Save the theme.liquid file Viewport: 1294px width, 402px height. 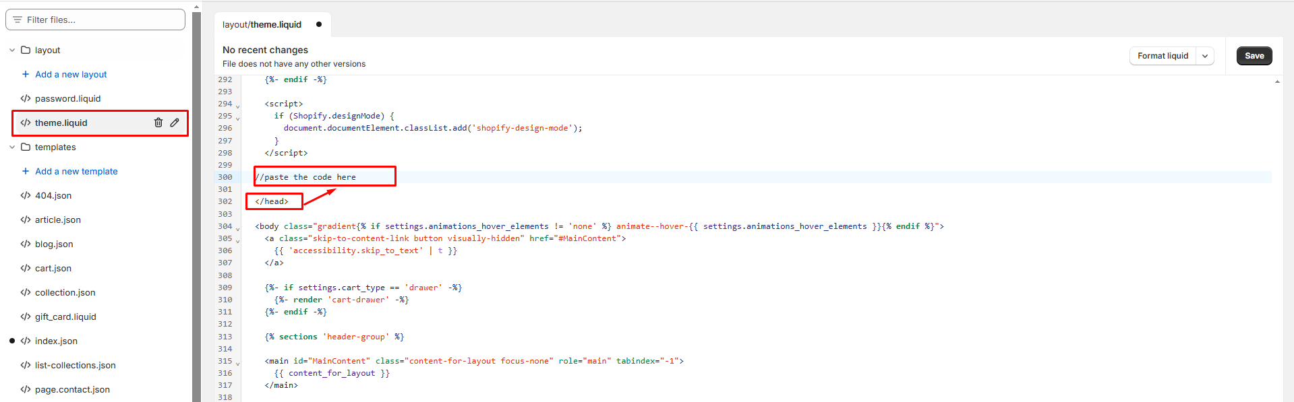[x=1254, y=56]
